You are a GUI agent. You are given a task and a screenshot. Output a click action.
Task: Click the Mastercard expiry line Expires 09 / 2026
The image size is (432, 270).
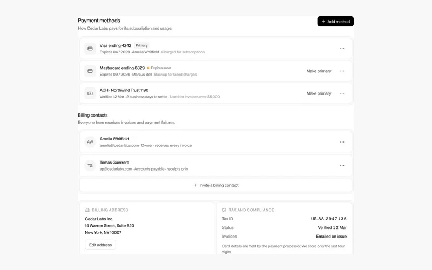[x=148, y=75]
